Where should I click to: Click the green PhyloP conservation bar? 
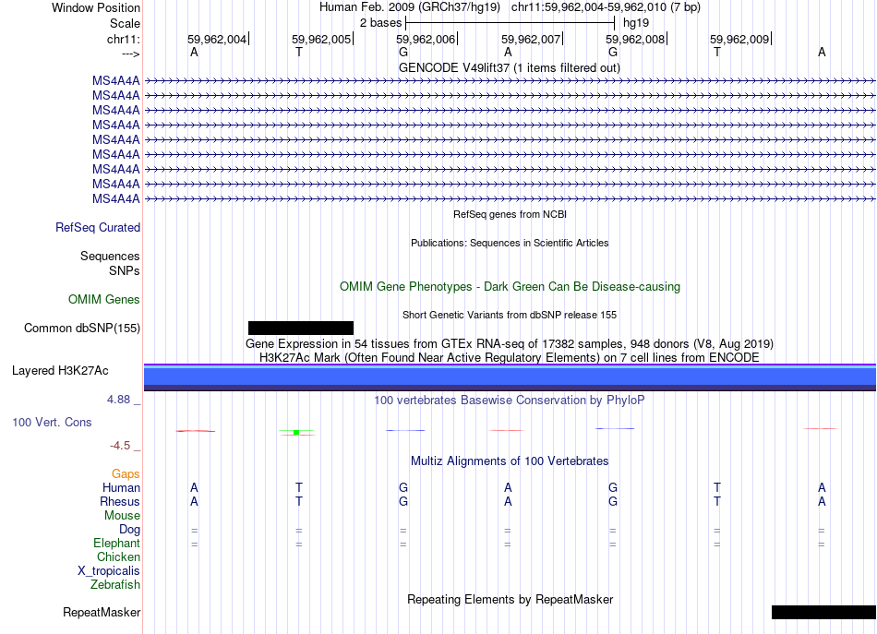point(296,432)
